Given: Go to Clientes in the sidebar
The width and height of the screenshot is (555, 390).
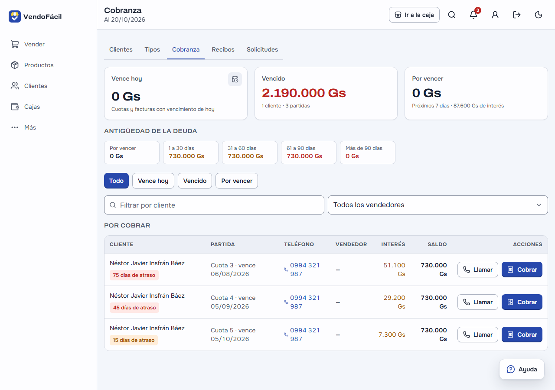Looking at the screenshot, I should pos(48,86).
